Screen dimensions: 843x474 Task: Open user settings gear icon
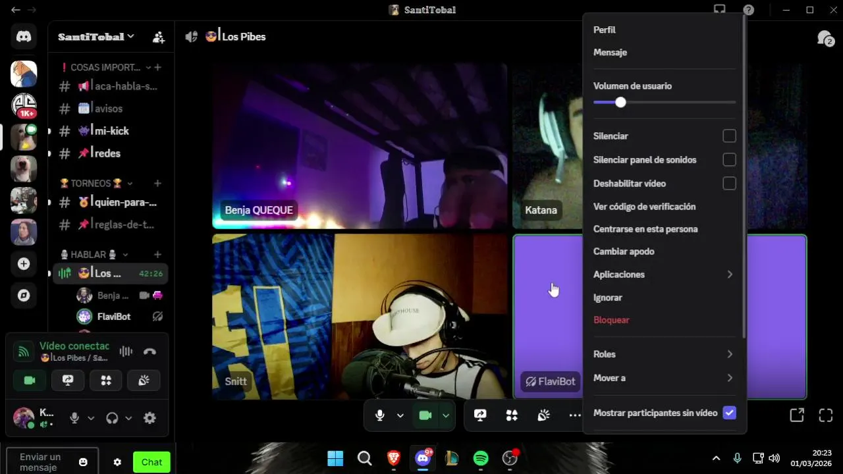pyautogui.click(x=150, y=418)
